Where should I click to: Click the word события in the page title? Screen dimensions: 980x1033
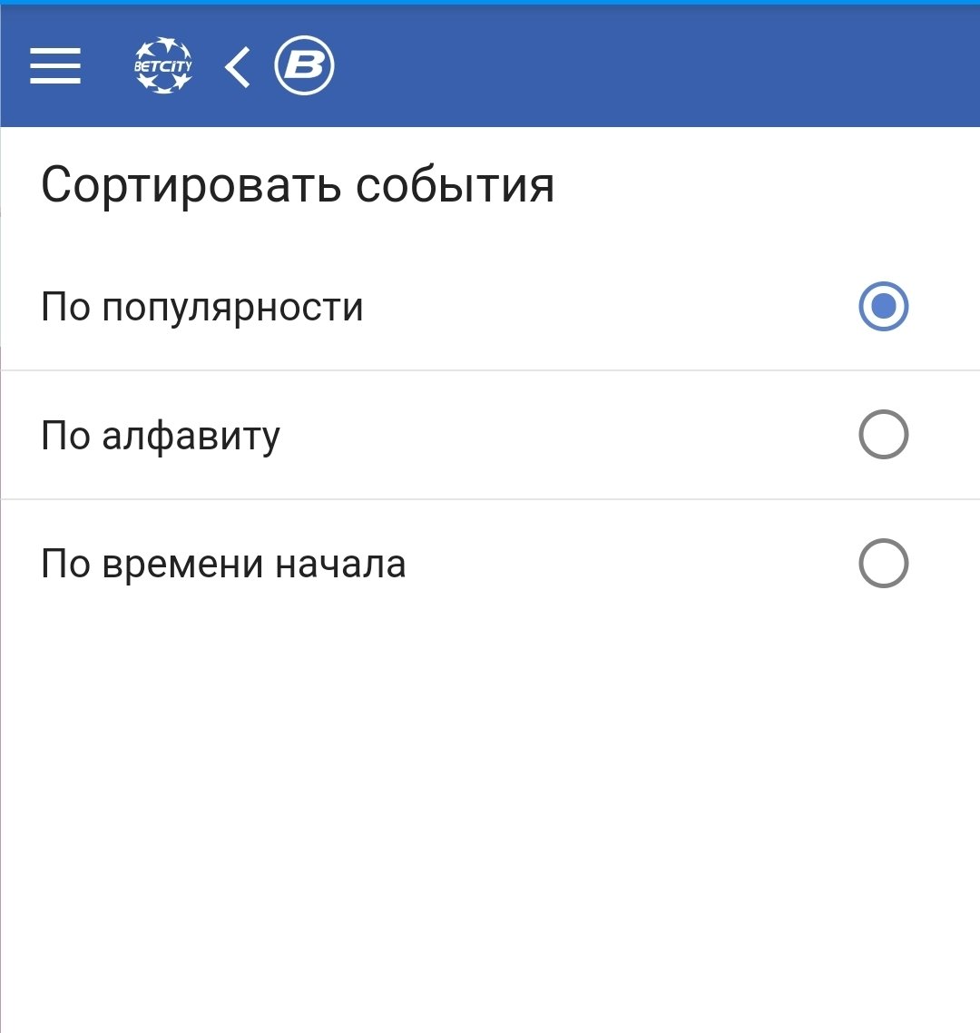tap(455, 185)
